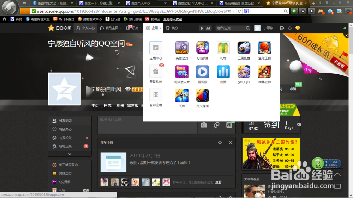Viewport: 353px width, 198px height.
Task: Open the 留言板 profile tab
Action: 133,106
